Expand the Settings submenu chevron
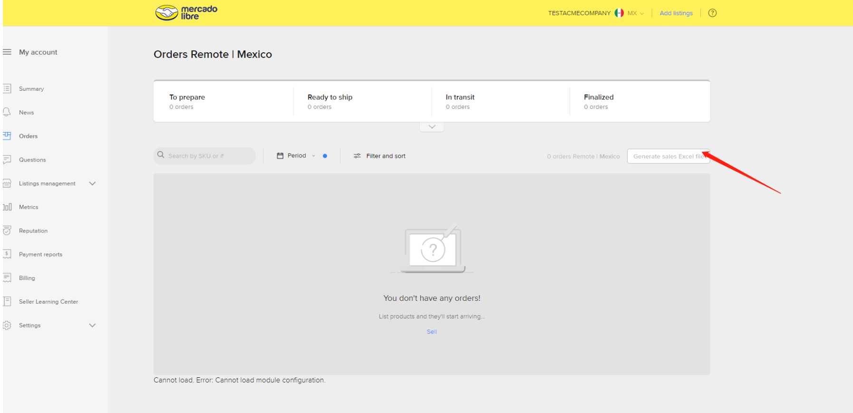Image resolution: width=853 pixels, height=413 pixels. coord(92,326)
